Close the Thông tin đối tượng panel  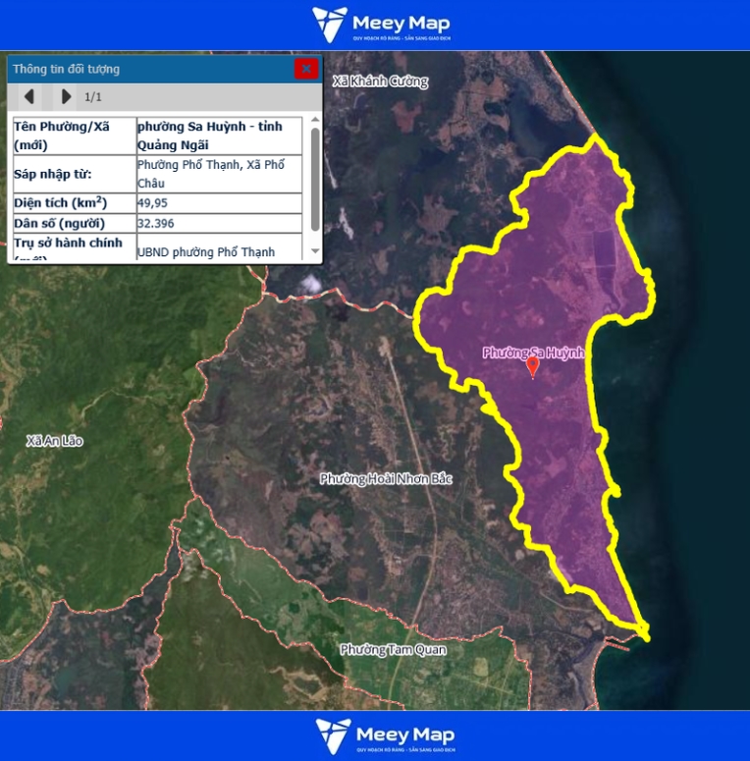tap(306, 68)
